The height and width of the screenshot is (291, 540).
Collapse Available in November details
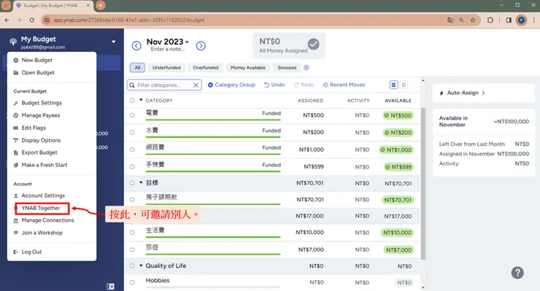coord(495,122)
